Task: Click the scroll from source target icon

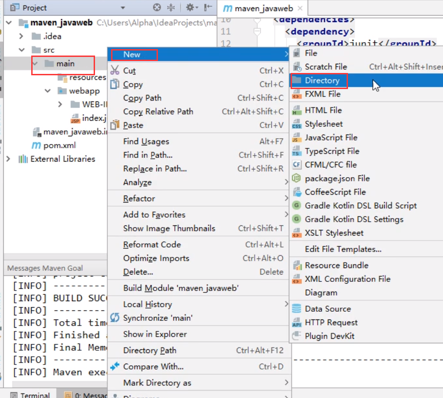Action: 157,7
